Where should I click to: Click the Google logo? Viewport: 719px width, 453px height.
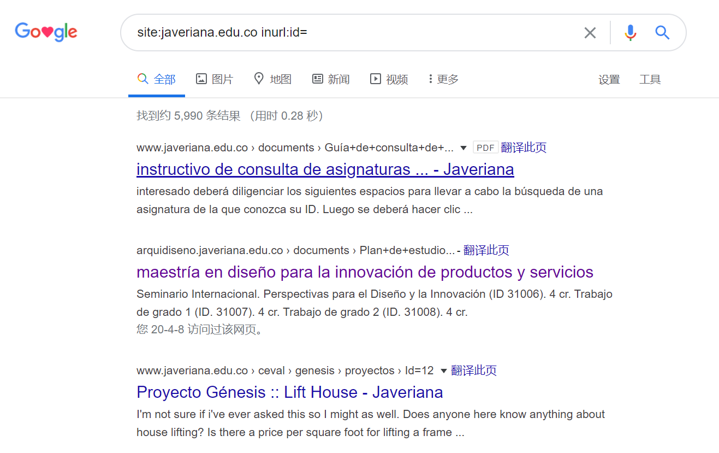[46, 32]
